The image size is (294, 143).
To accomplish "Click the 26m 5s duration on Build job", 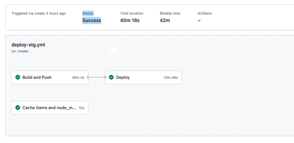I will pyautogui.click(x=78, y=78).
